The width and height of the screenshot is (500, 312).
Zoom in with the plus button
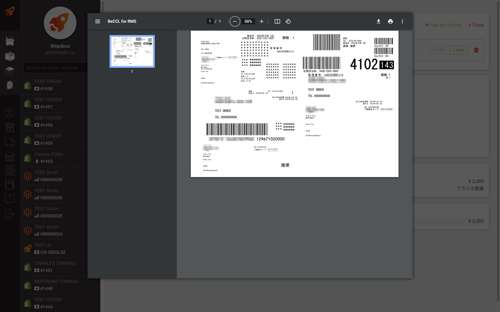point(262,22)
